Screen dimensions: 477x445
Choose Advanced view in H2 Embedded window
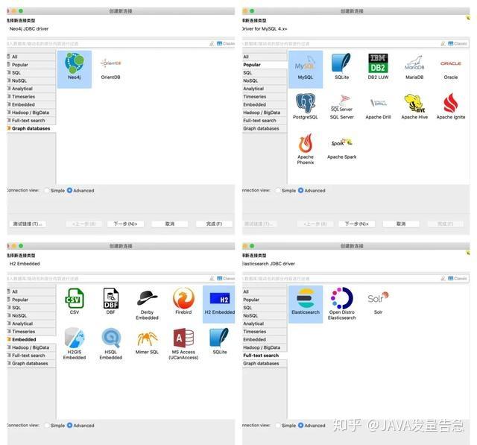pos(80,425)
